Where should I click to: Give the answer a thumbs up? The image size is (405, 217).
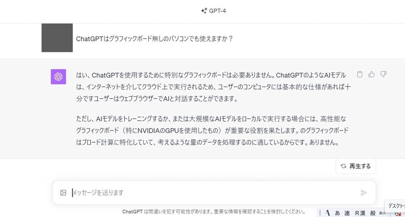tap(372, 74)
